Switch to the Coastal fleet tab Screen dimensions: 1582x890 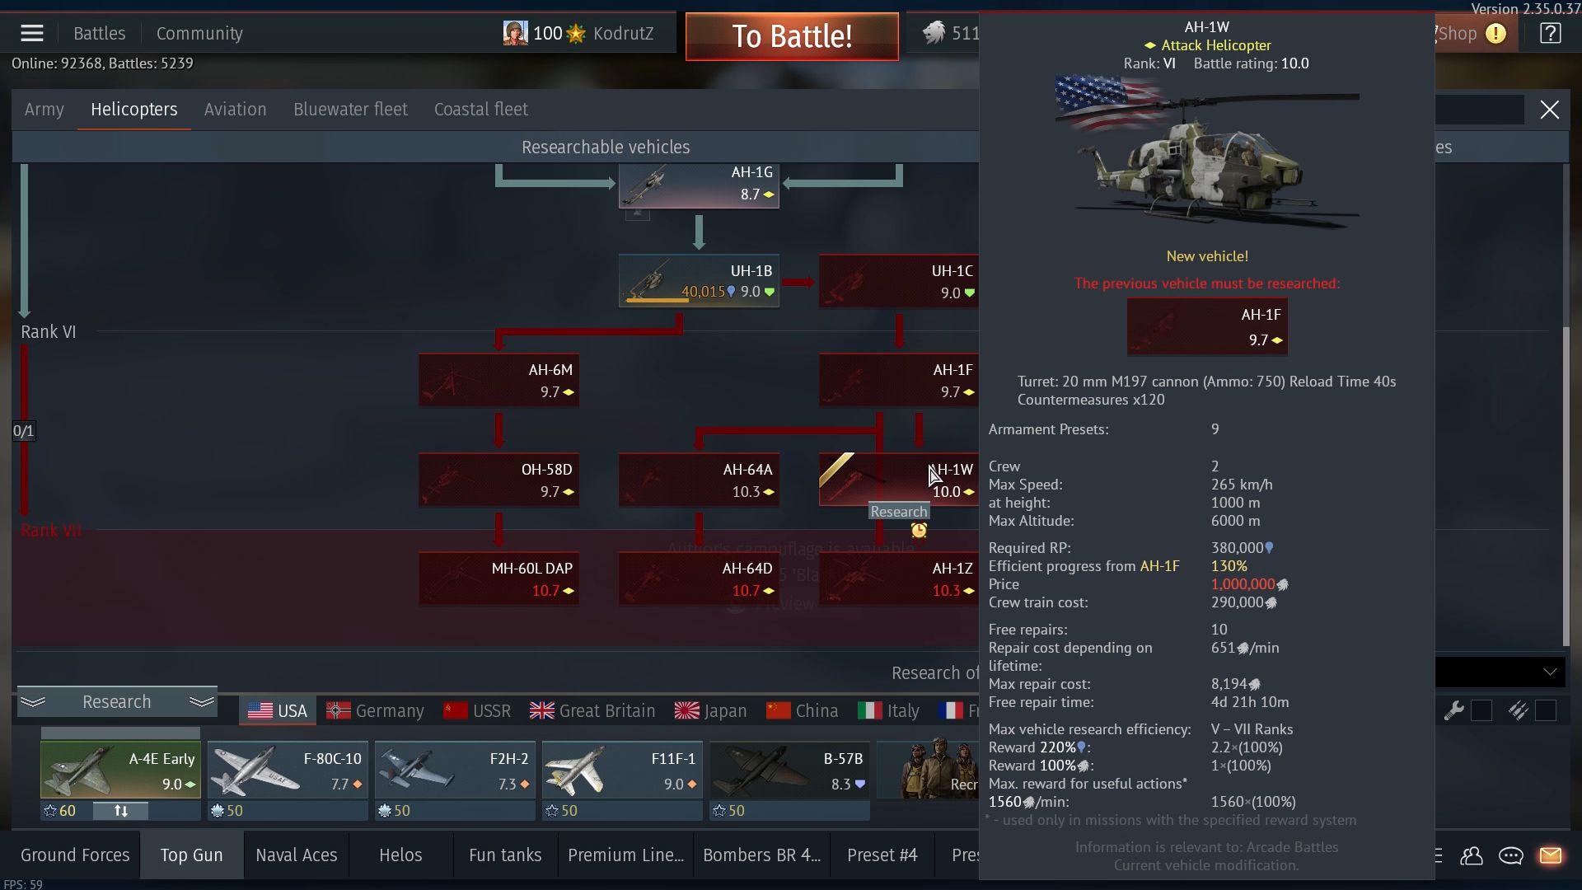click(481, 110)
